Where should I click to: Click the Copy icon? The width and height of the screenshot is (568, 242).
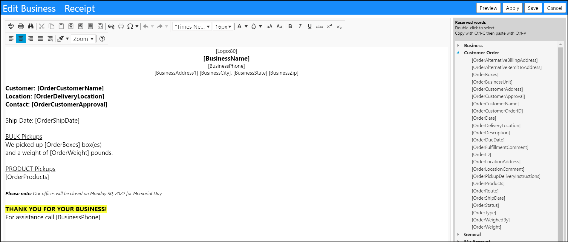(x=51, y=26)
